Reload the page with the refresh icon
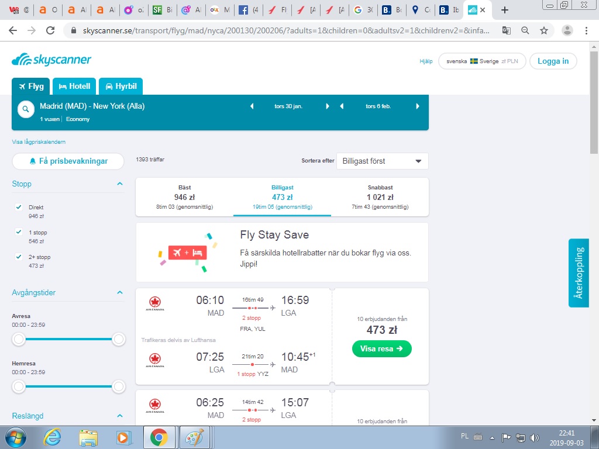The height and width of the screenshot is (449, 599). pyautogui.click(x=50, y=30)
